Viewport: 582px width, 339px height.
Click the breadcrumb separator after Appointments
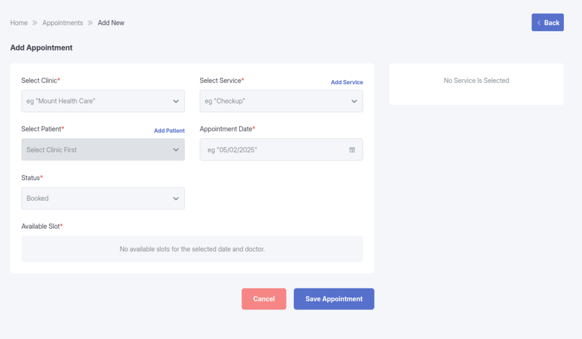90,23
